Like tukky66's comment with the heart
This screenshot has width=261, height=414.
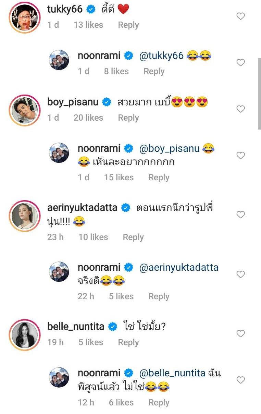click(x=241, y=16)
